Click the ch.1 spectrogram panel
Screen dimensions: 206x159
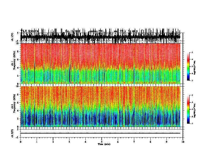(x=100, y=63)
